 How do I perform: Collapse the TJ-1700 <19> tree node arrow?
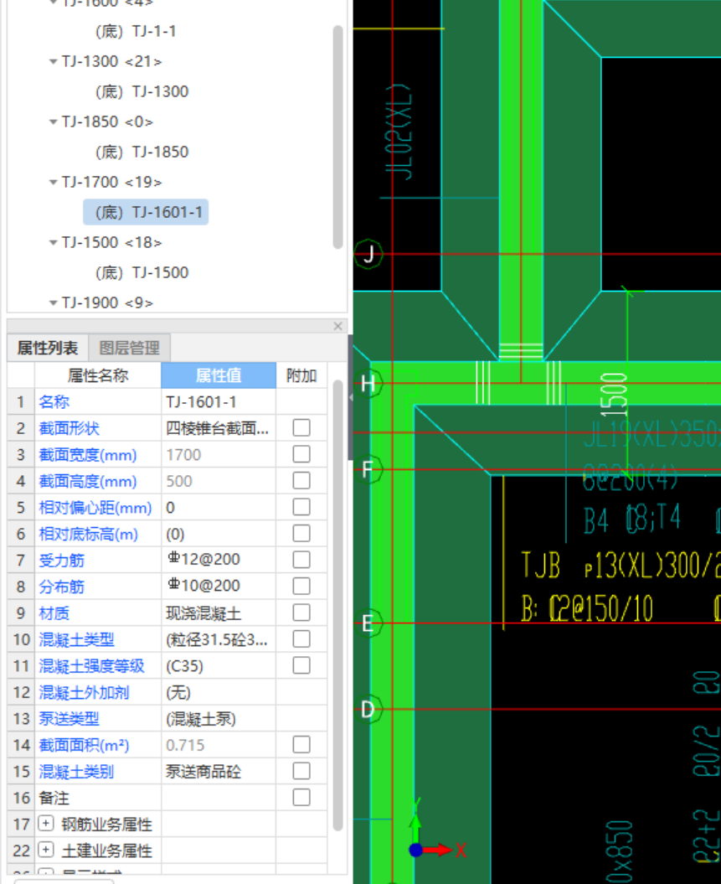(53, 182)
